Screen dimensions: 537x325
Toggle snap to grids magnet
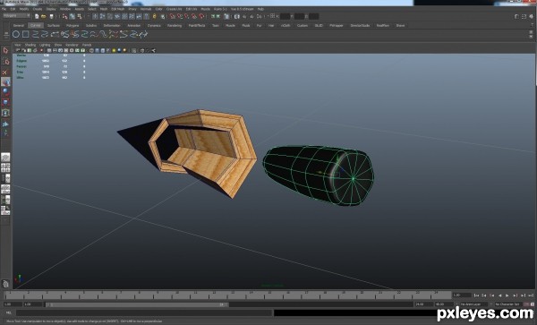pos(172,16)
